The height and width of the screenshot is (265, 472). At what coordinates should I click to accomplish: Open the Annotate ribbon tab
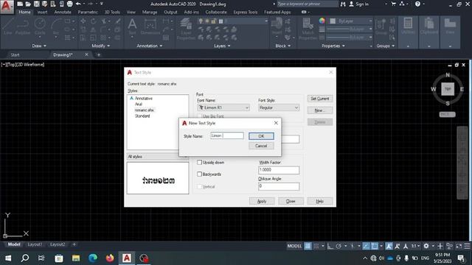63,12
